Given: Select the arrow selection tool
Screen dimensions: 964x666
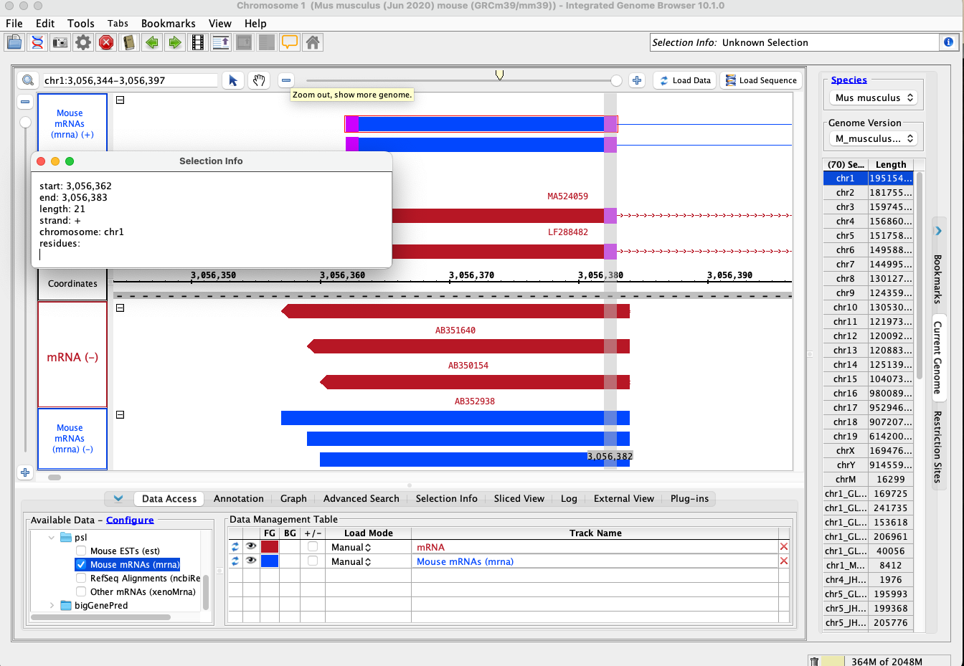Looking at the screenshot, I should (x=233, y=80).
